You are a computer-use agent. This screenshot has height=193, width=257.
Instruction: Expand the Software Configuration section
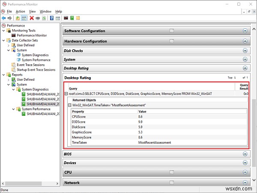(x=245, y=31)
